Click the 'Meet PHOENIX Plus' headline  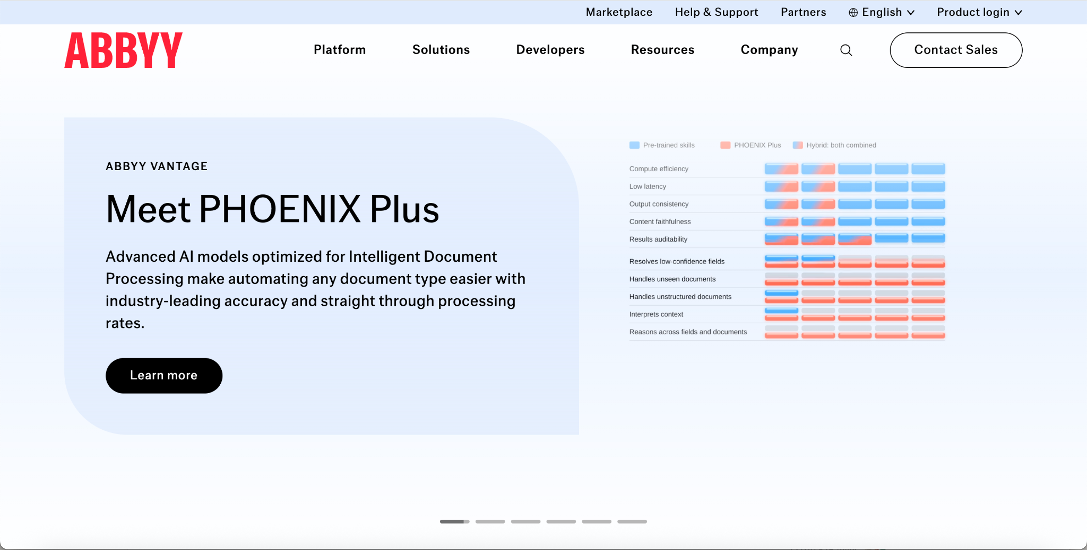point(272,209)
